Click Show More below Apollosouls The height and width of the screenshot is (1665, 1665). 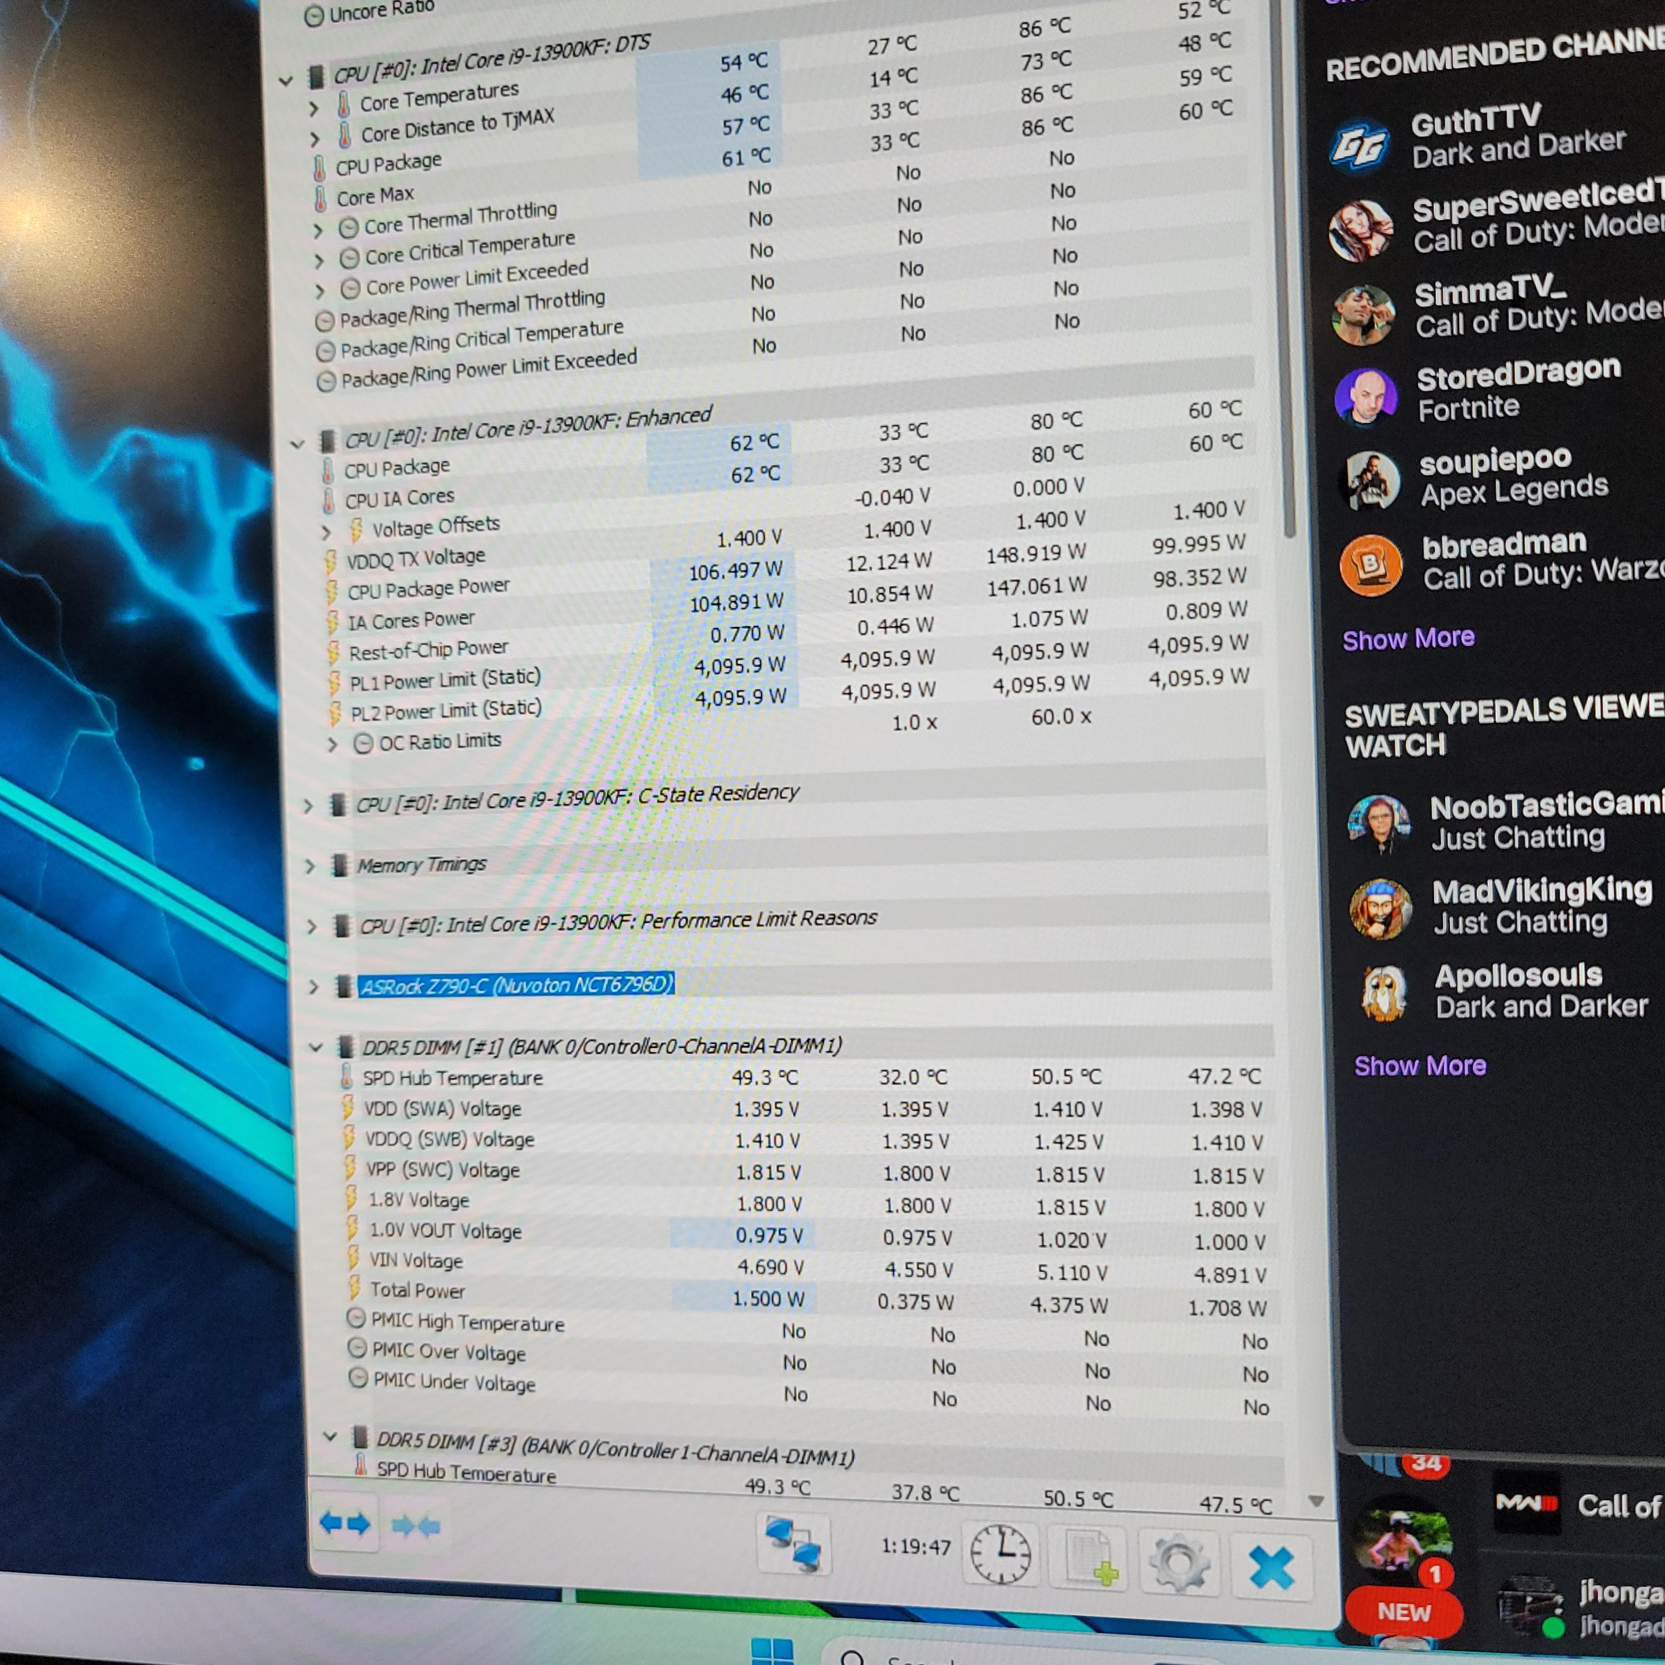[x=1420, y=1066]
